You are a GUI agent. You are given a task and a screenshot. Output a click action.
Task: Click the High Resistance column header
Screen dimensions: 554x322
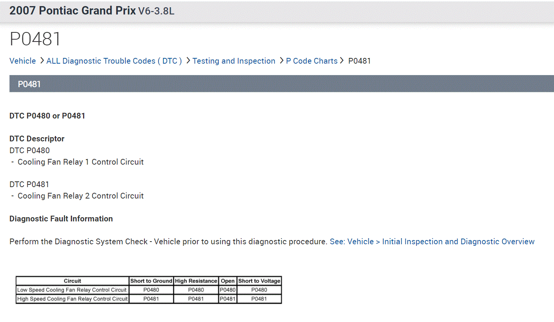click(196, 281)
